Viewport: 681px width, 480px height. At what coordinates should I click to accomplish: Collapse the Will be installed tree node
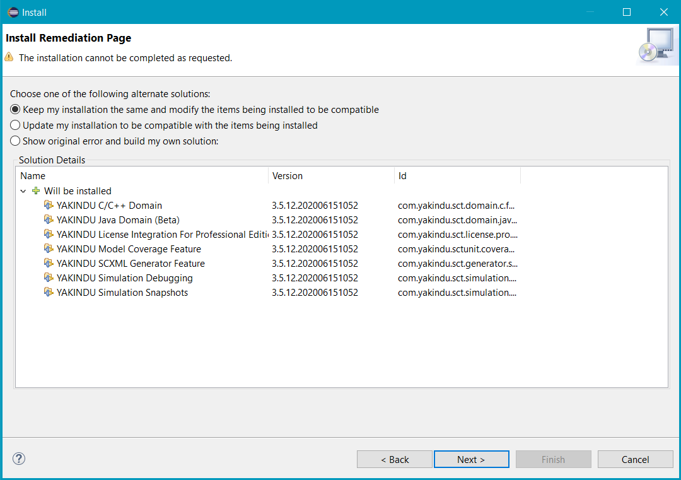coord(23,190)
